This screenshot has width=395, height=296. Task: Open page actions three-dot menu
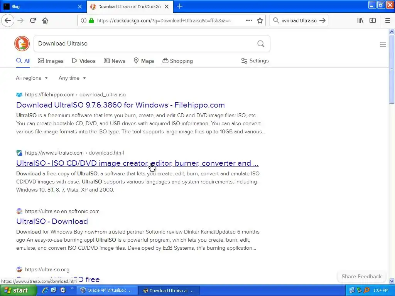(249, 20)
